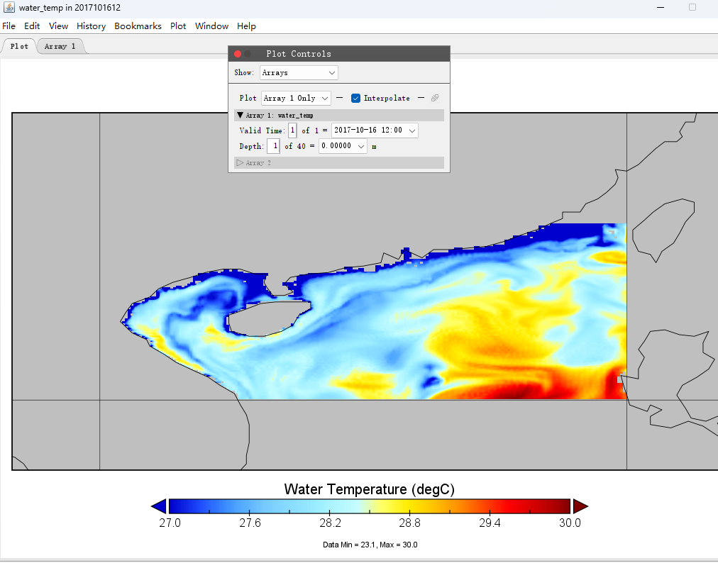This screenshot has width=718, height=563.
Task: Switch to the Array 1 tab
Action: pos(60,46)
